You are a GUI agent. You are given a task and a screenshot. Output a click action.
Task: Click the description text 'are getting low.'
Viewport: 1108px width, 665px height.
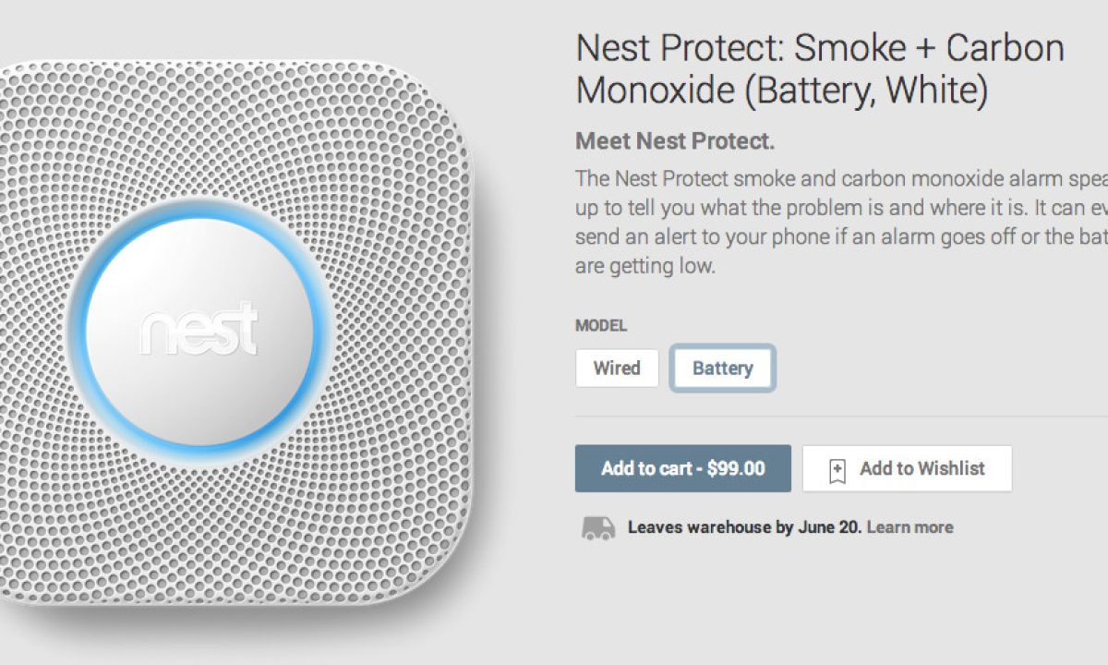click(645, 267)
